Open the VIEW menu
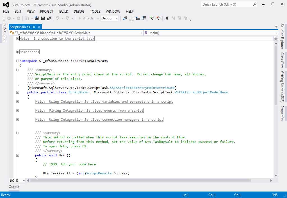 31,11
